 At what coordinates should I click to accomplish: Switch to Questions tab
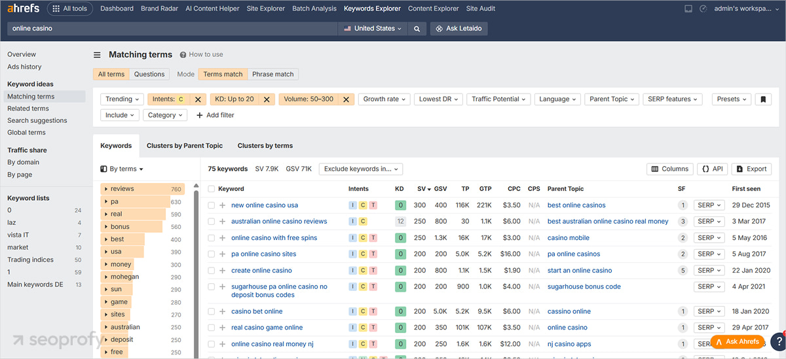[x=149, y=75]
